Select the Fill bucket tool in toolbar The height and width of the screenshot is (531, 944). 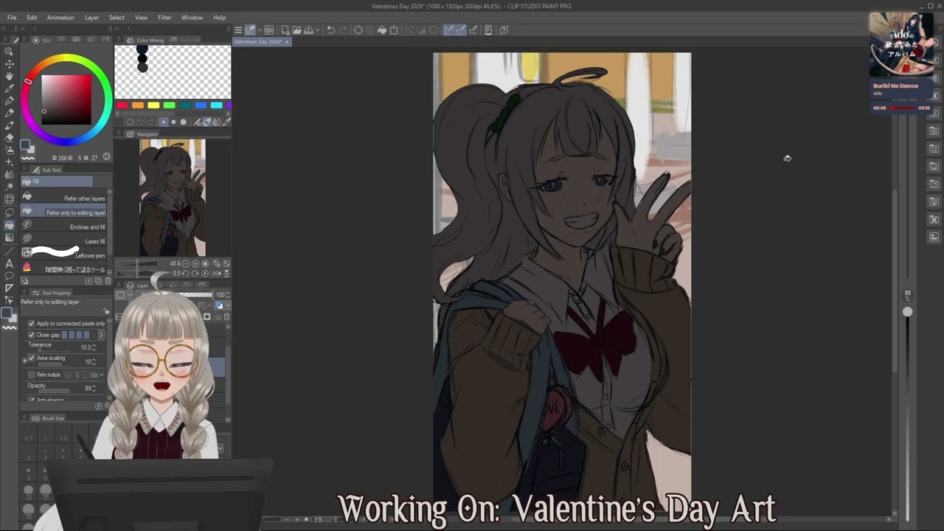point(9,225)
